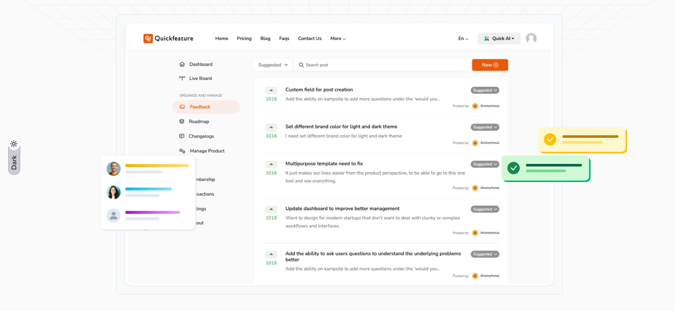
Task: Upvote 'Add the ability to ask users' post
Action: click(x=271, y=254)
